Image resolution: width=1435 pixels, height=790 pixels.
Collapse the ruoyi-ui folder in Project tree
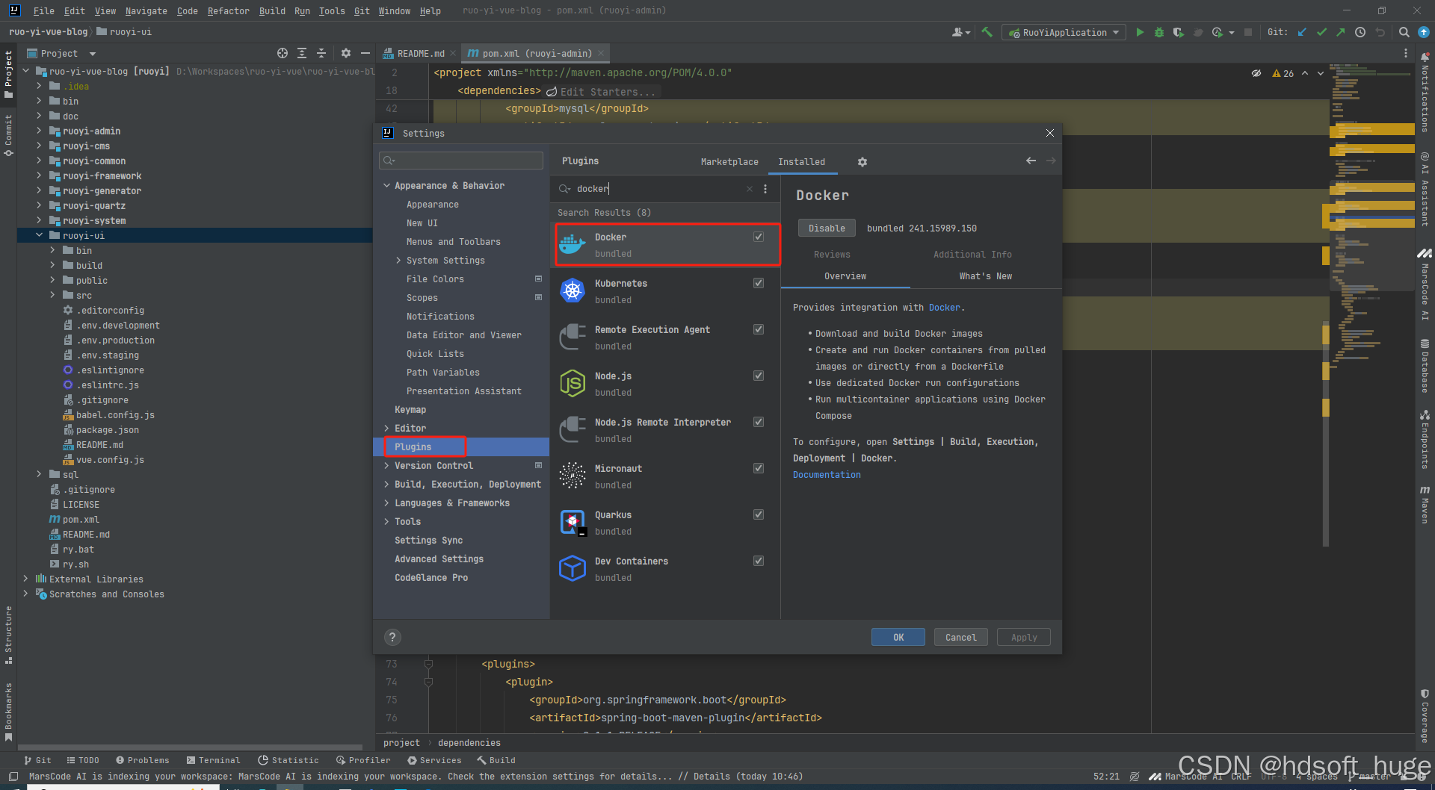pos(39,235)
